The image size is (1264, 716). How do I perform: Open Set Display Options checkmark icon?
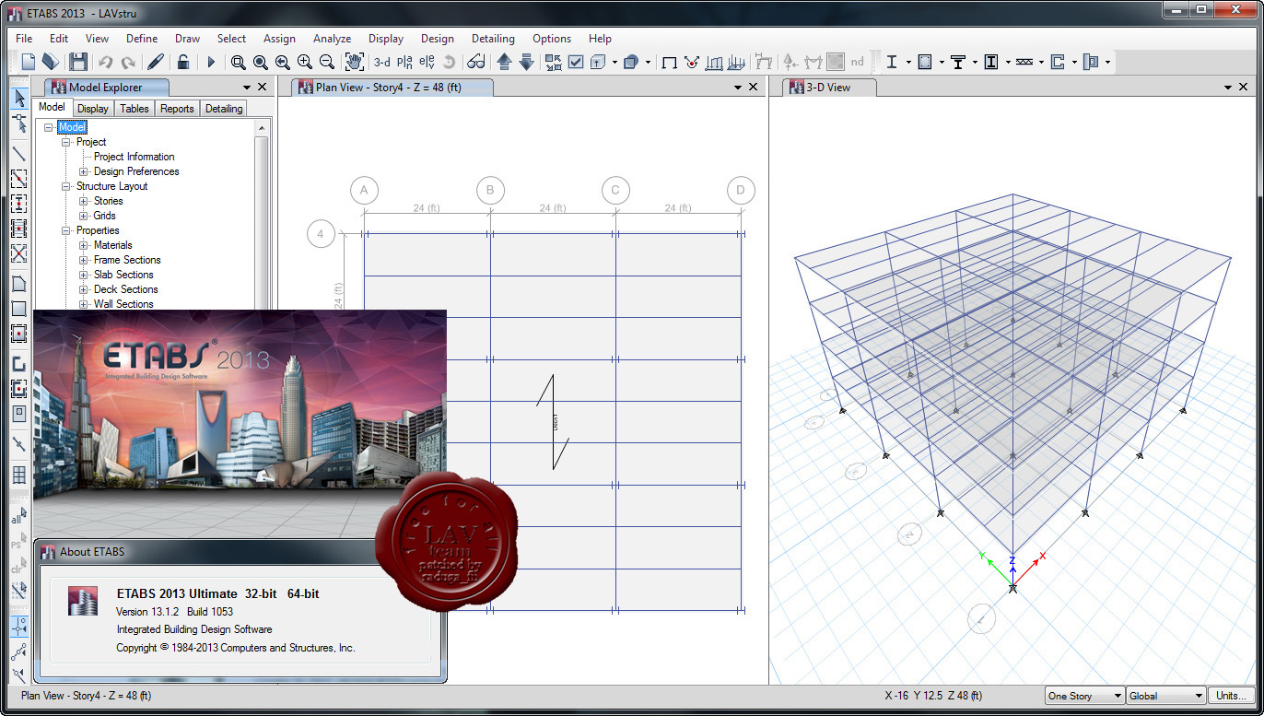[x=576, y=62]
